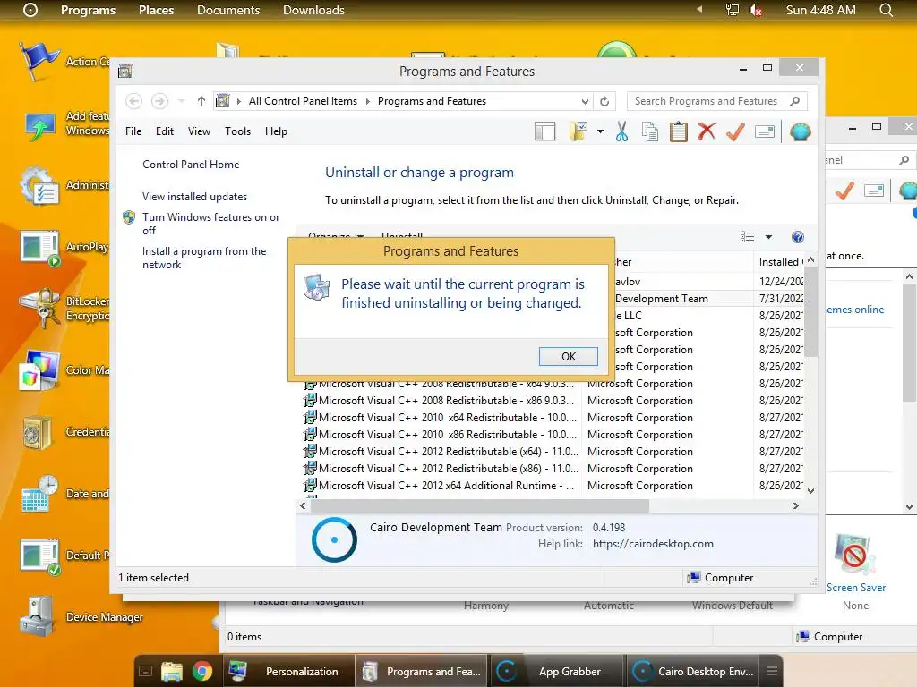
Task: Click the search magnifier in top bar
Action: [886, 10]
